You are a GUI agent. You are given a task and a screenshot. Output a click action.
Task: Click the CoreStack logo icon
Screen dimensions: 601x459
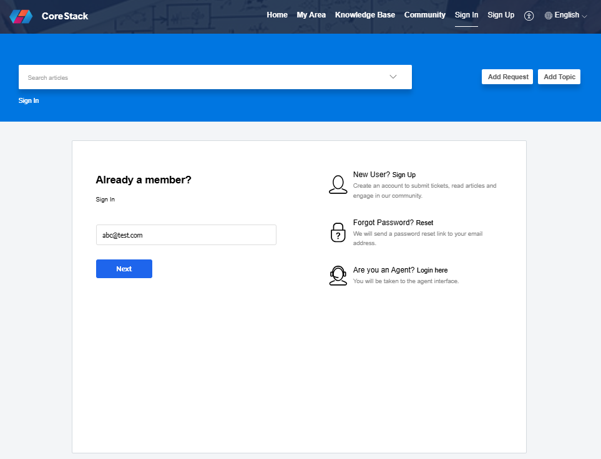pos(21,16)
